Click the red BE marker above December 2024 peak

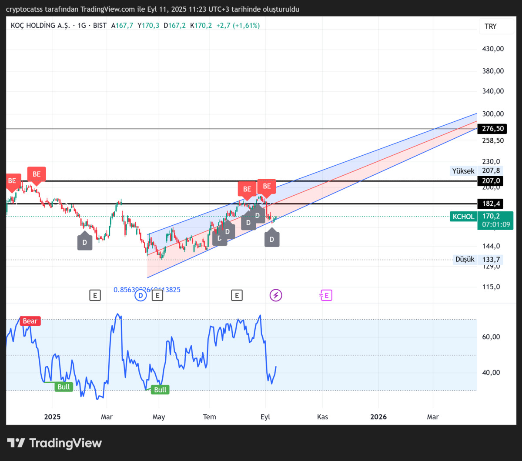click(x=37, y=175)
